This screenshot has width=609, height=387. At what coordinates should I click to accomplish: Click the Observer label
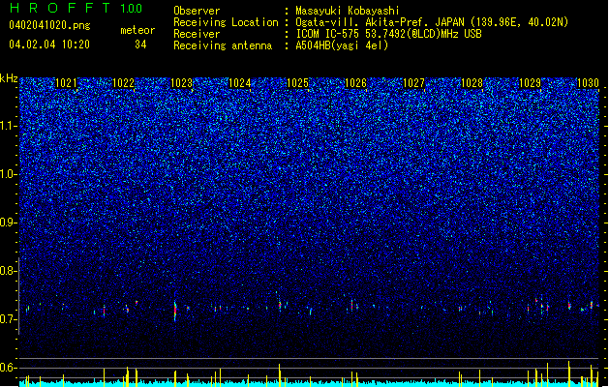(x=197, y=11)
